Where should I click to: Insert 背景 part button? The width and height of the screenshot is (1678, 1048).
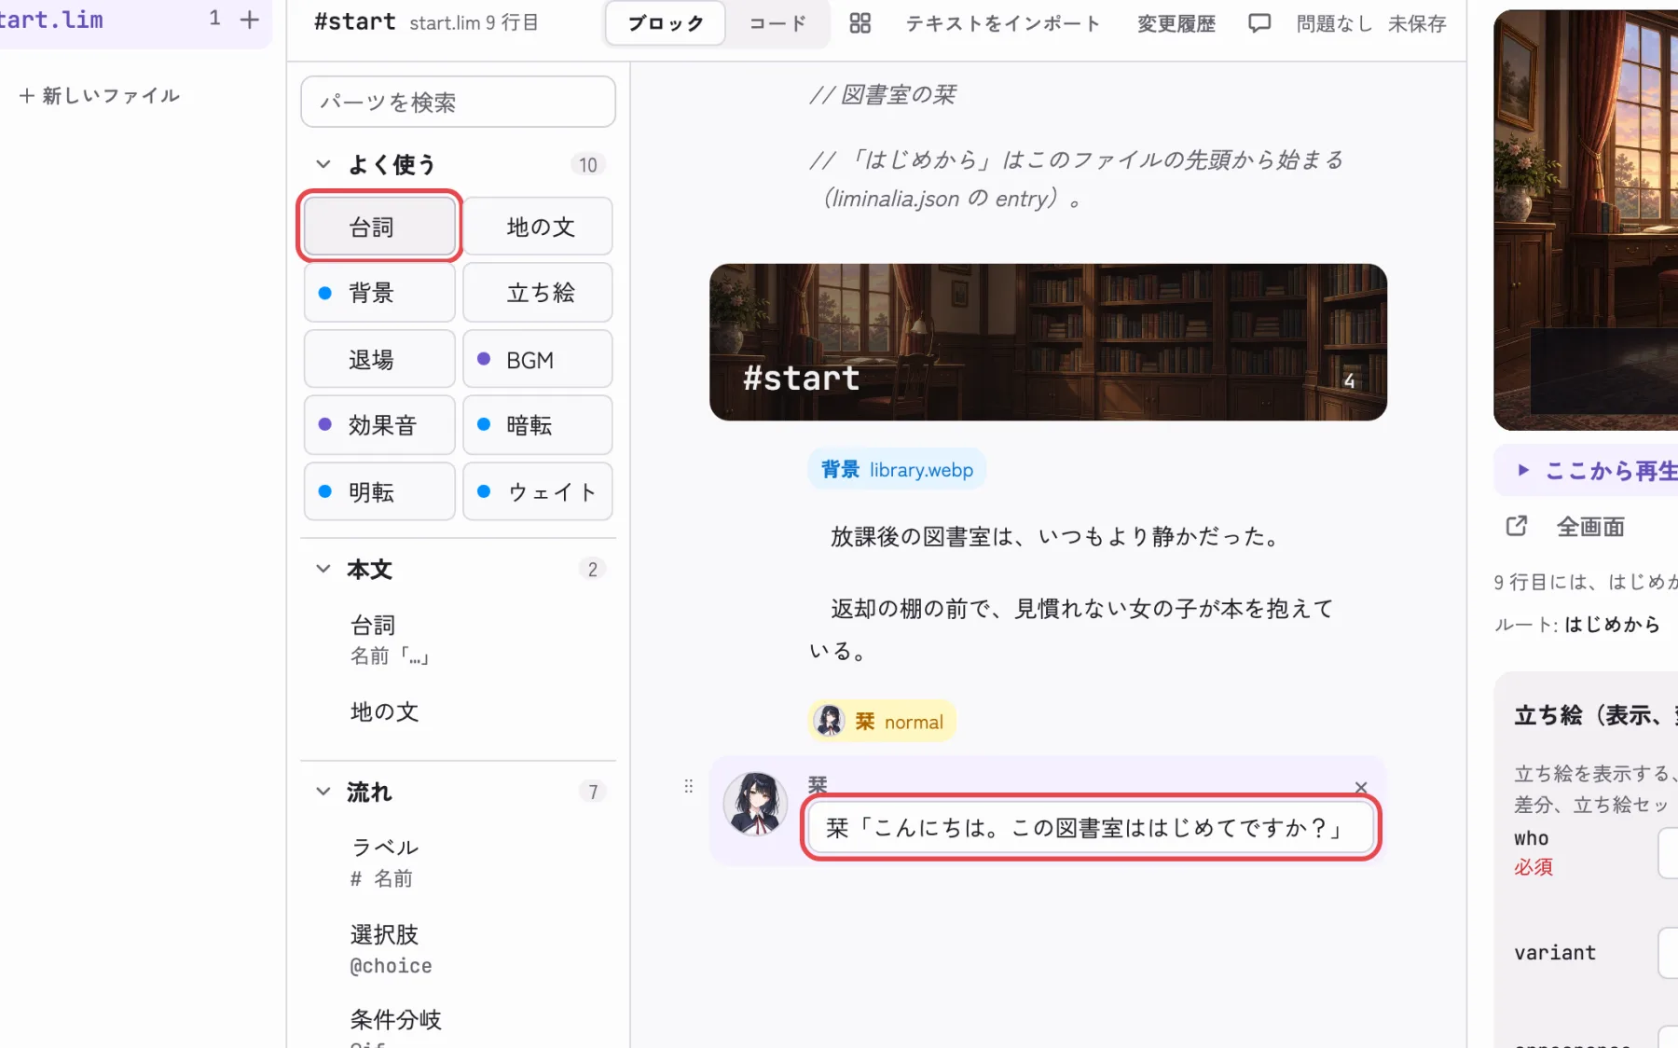(379, 293)
